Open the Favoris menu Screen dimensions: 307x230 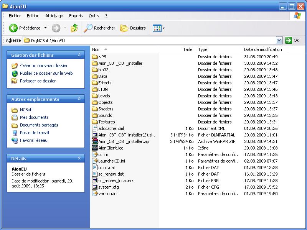(x=76, y=16)
